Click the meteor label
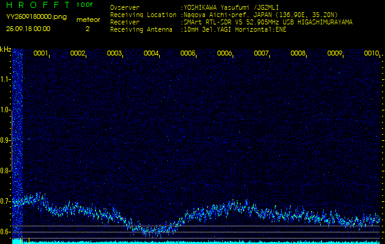Image resolution: width=385 pixels, height=244 pixels. [x=88, y=20]
